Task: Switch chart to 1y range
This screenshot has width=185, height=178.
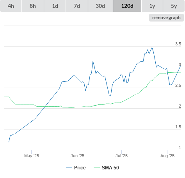Action: pyautogui.click(x=152, y=6)
